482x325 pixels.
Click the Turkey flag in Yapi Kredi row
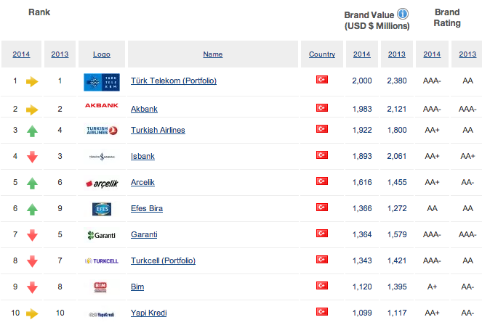pyautogui.click(x=322, y=311)
